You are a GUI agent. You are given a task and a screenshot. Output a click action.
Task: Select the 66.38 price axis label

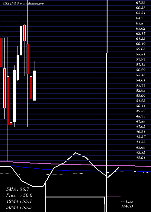point(140,8)
